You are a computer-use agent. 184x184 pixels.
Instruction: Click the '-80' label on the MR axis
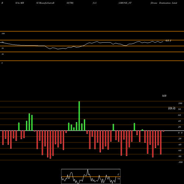click(x=180, y=156)
